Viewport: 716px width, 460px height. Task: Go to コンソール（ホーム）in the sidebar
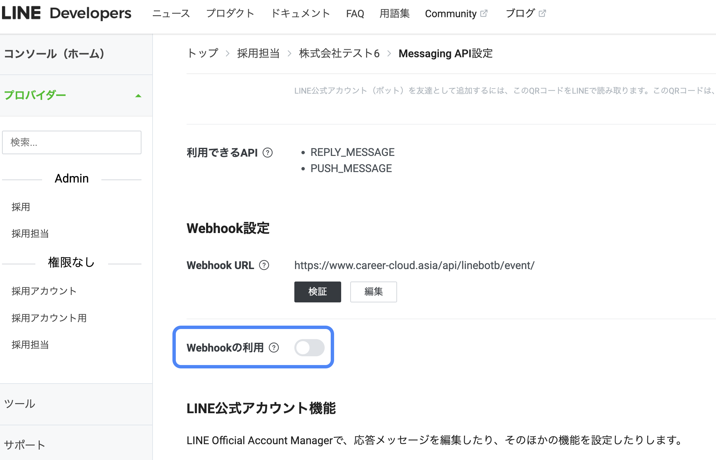click(x=76, y=54)
